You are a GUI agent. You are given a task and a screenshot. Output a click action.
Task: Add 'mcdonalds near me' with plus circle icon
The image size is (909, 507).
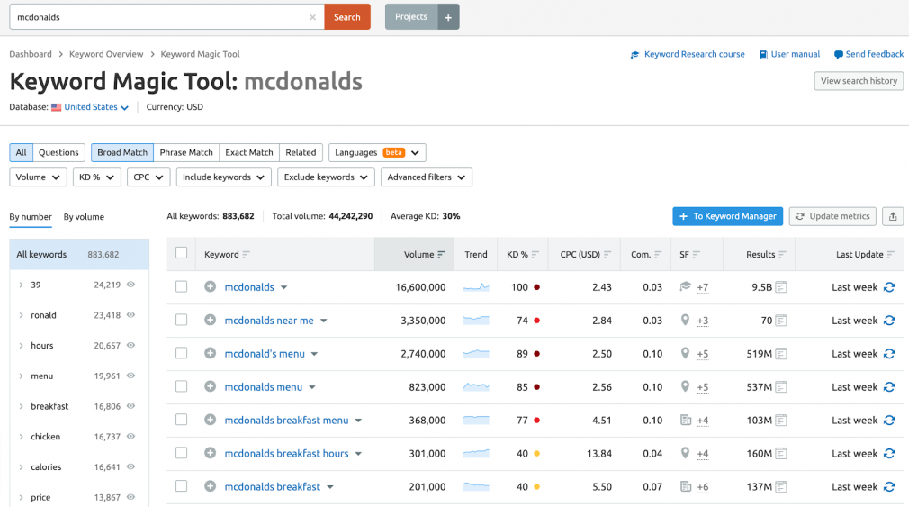[x=210, y=321]
